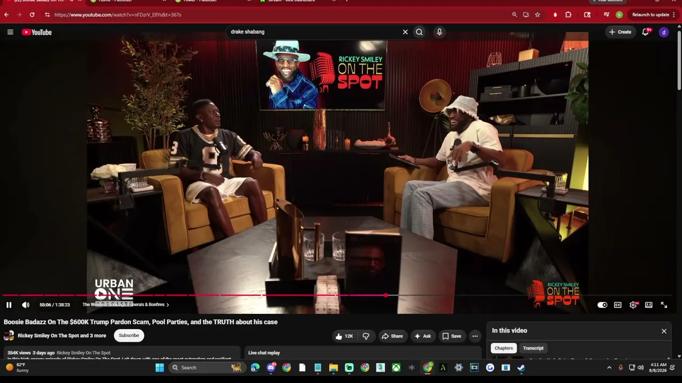The height and width of the screenshot is (383, 682).
Task: Launch Microsoft Edge from the taskbar
Action: [255, 368]
